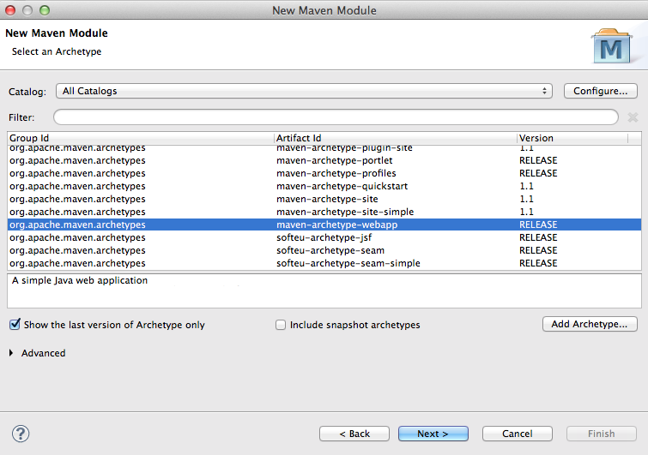Click the help question mark icon
The height and width of the screenshot is (455, 648).
point(21,434)
